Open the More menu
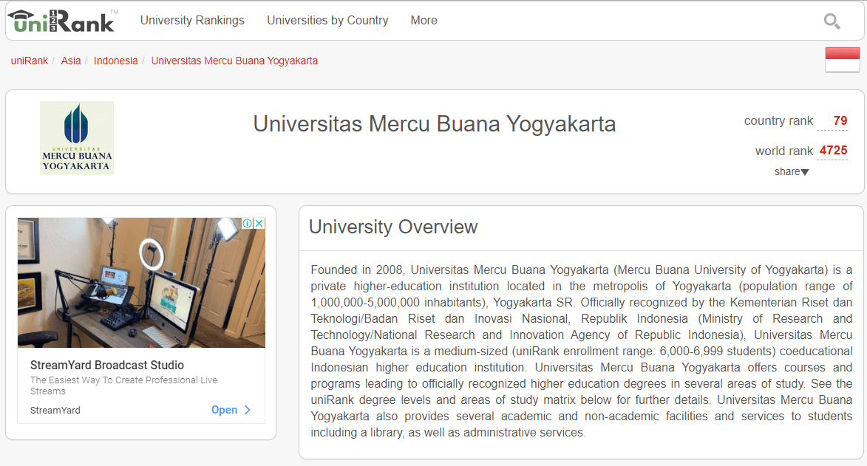867x466 pixels. tap(424, 20)
